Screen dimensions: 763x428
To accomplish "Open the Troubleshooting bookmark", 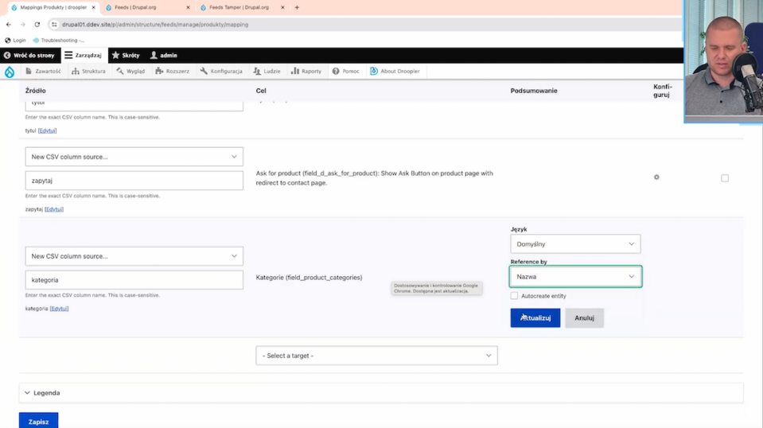I will pyautogui.click(x=58, y=41).
